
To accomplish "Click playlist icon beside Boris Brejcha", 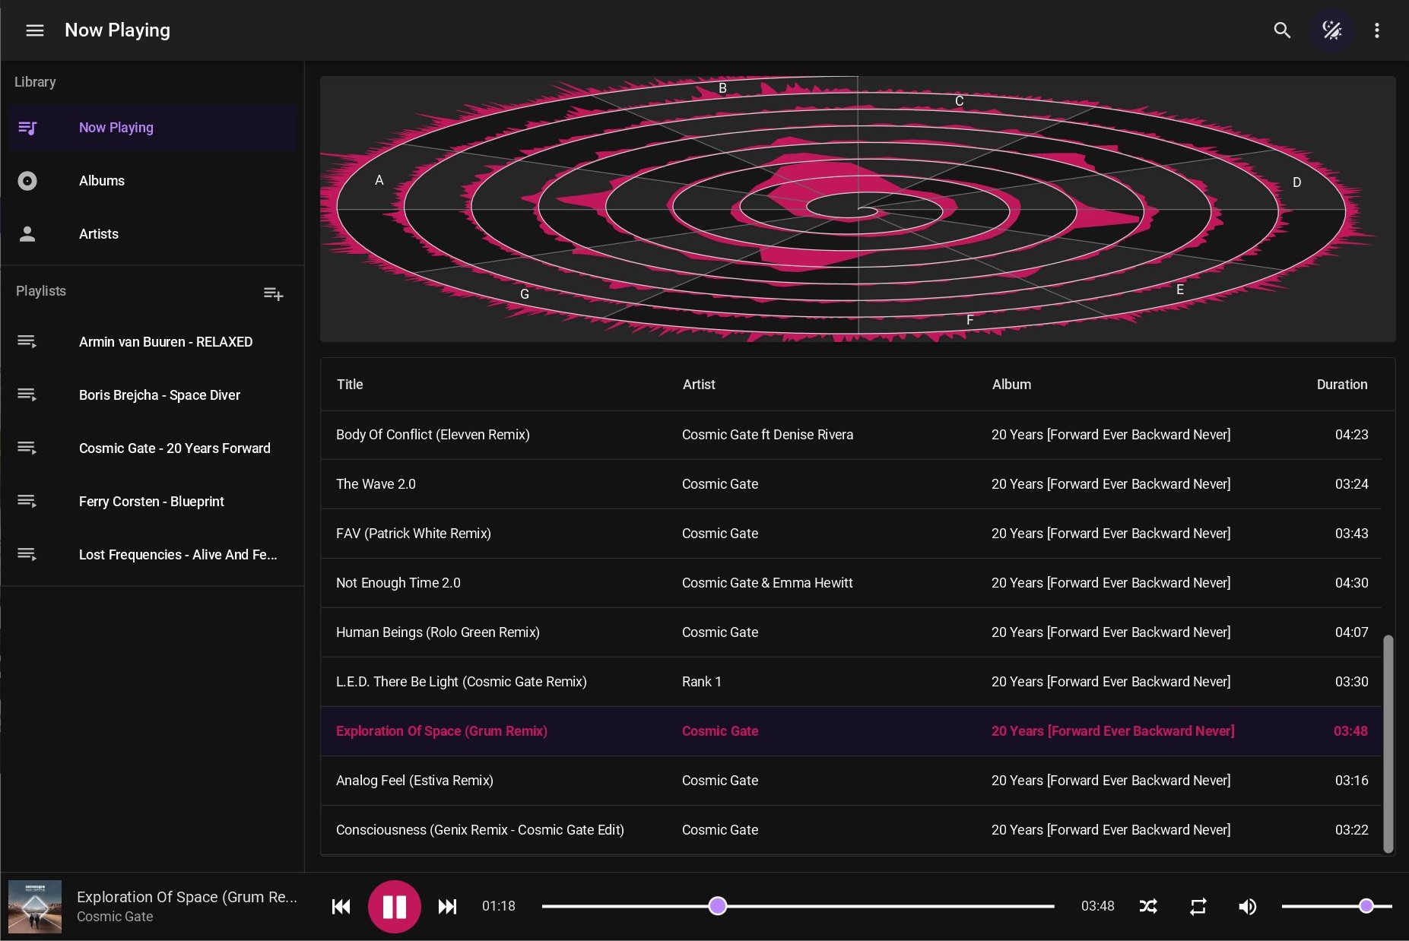I will 27,395.
